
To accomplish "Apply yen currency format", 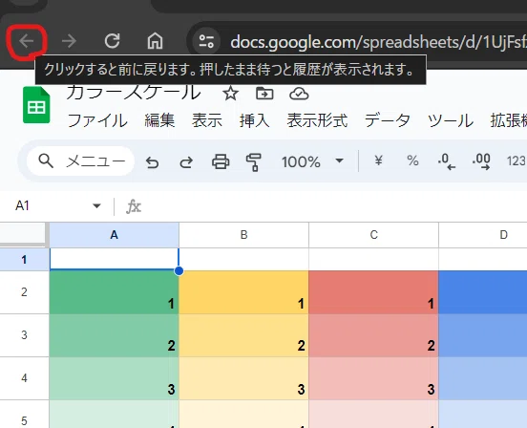I will click(x=378, y=160).
